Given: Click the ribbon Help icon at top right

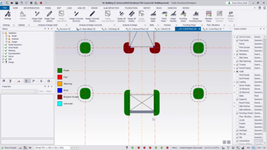Looking at the screenshot, I should 259,8.
